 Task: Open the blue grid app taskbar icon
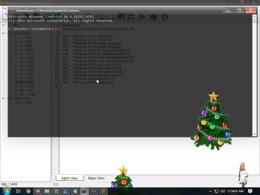[66, 191]
